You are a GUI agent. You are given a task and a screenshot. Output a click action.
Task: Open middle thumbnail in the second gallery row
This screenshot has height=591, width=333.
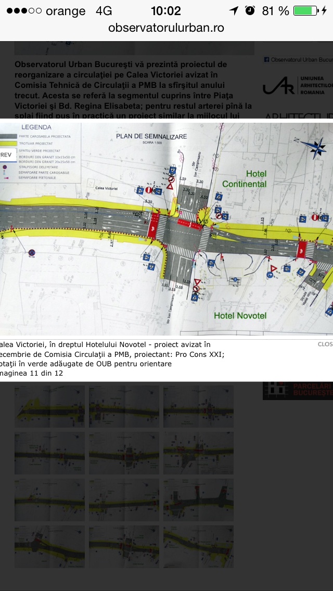tap(124, 453)
